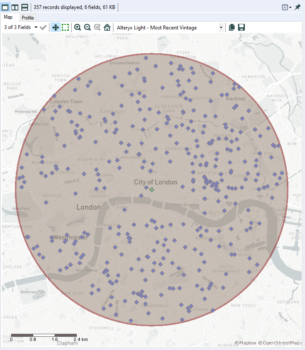Viewport: 305px width, 350px height.
Task: Copy map image to clipboard
Action: 232,27
